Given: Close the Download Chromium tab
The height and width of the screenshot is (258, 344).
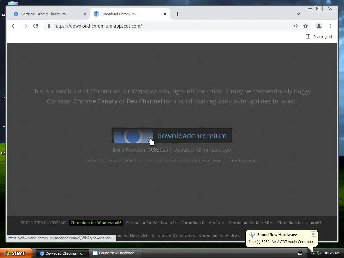Looking at the screenshot, I should click(x=165, y=14).
